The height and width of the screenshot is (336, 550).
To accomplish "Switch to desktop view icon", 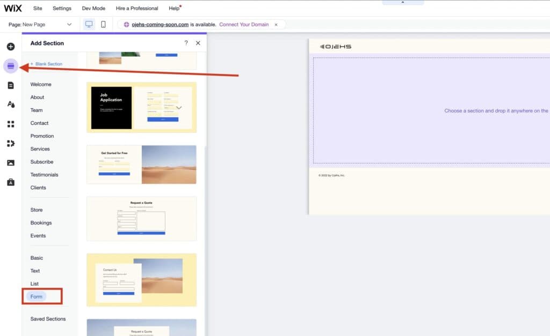I will 89,24.
